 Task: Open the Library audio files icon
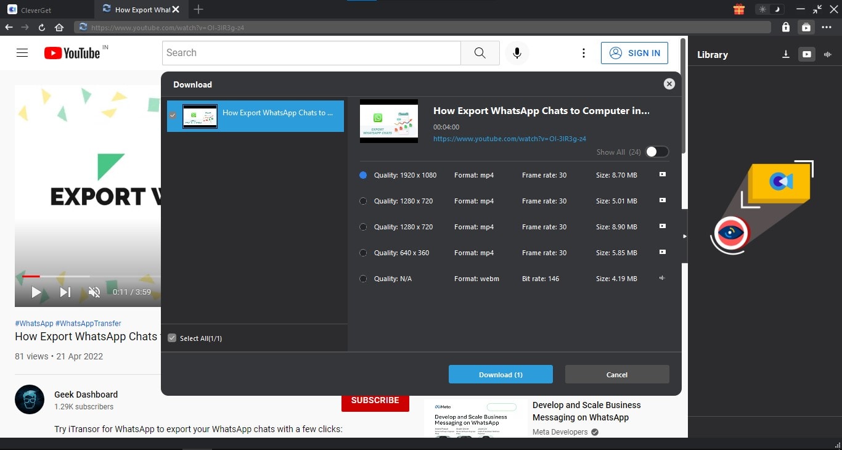pos(828,54)
